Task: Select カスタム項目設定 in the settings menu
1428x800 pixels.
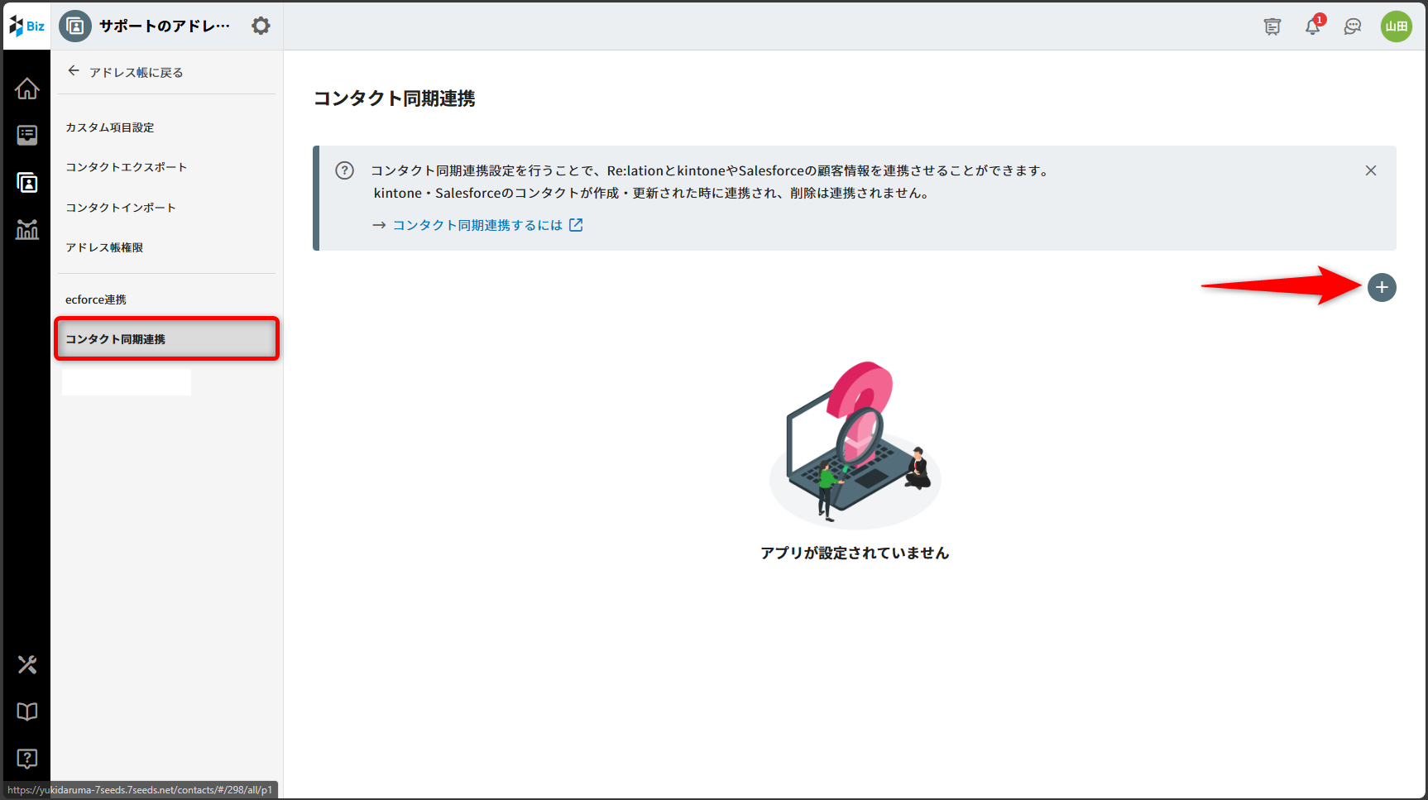Action: (x=110, y=127)
